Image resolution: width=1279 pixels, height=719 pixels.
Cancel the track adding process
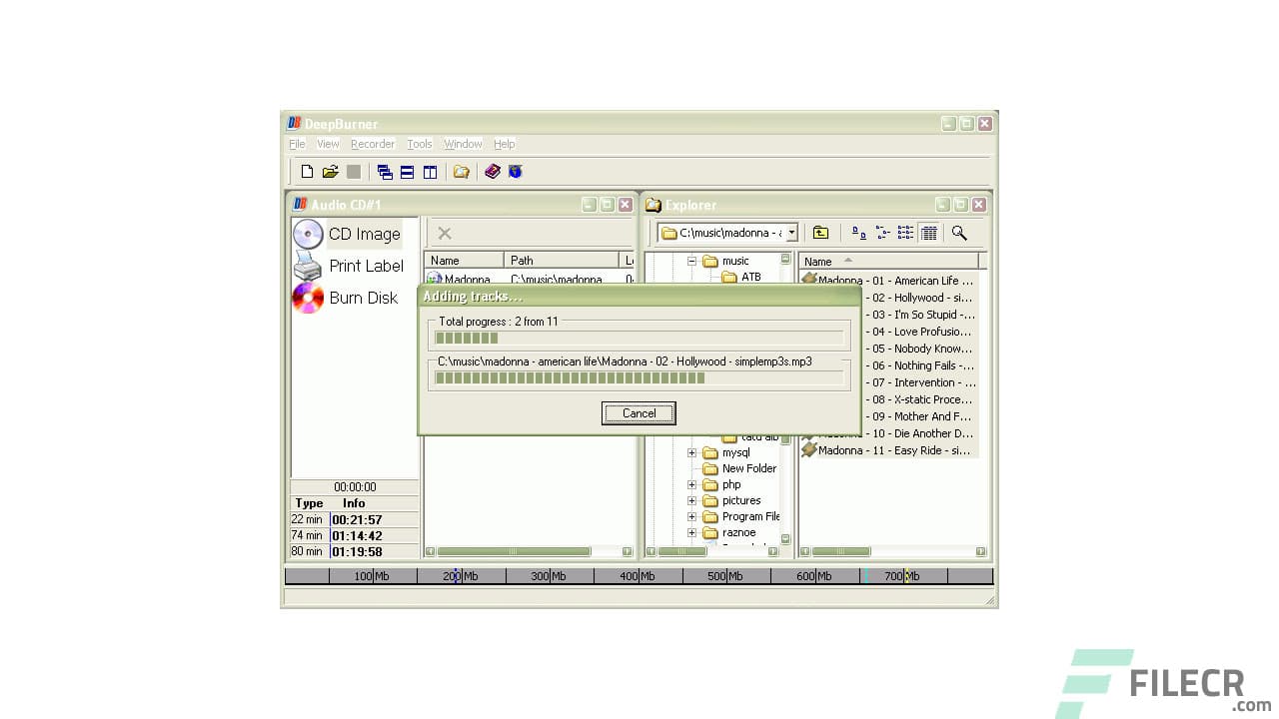pyautogui.click(x=639, y=412)
